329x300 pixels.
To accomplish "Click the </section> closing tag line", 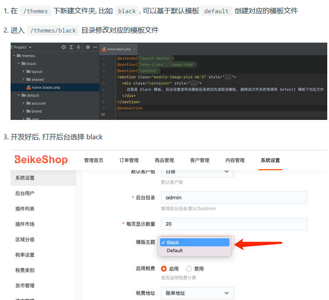I will [x=129, y=102].
